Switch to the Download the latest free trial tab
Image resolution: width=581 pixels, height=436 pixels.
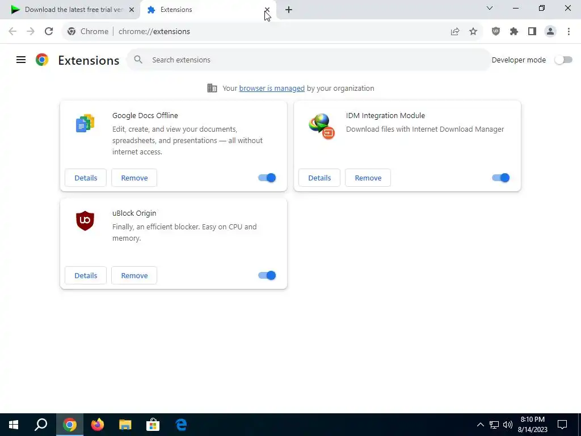[x=73, y=10]
